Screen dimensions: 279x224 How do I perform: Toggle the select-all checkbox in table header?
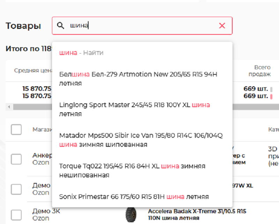[16, 130]
